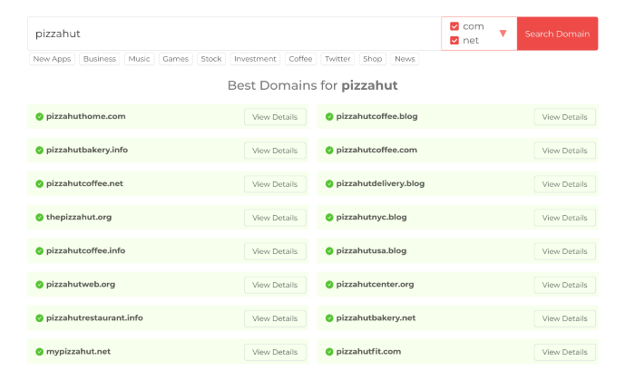This screenshot has height=381, width=635.
Task: Click the green check icon beside pizzahutfit.com
Action: click(329, 352)
